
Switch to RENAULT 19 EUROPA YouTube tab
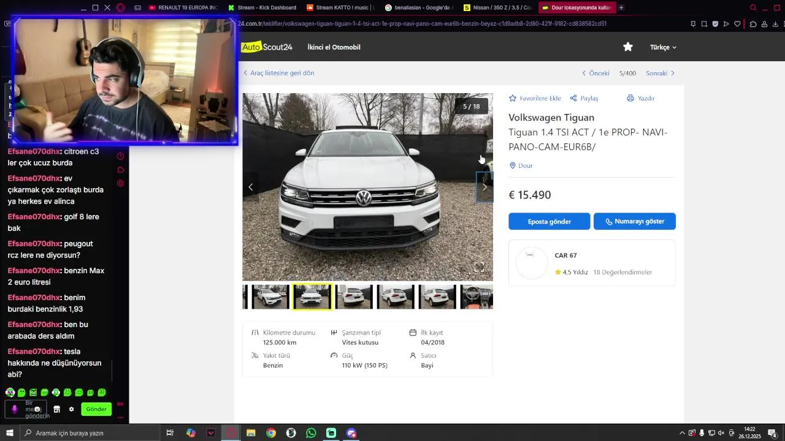coord(183,7)
